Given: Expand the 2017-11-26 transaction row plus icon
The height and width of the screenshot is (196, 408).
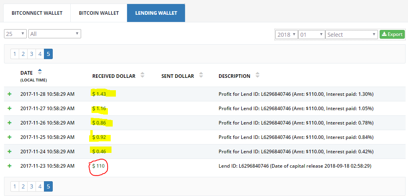Looking at the screenshot, I should [10, 123].
